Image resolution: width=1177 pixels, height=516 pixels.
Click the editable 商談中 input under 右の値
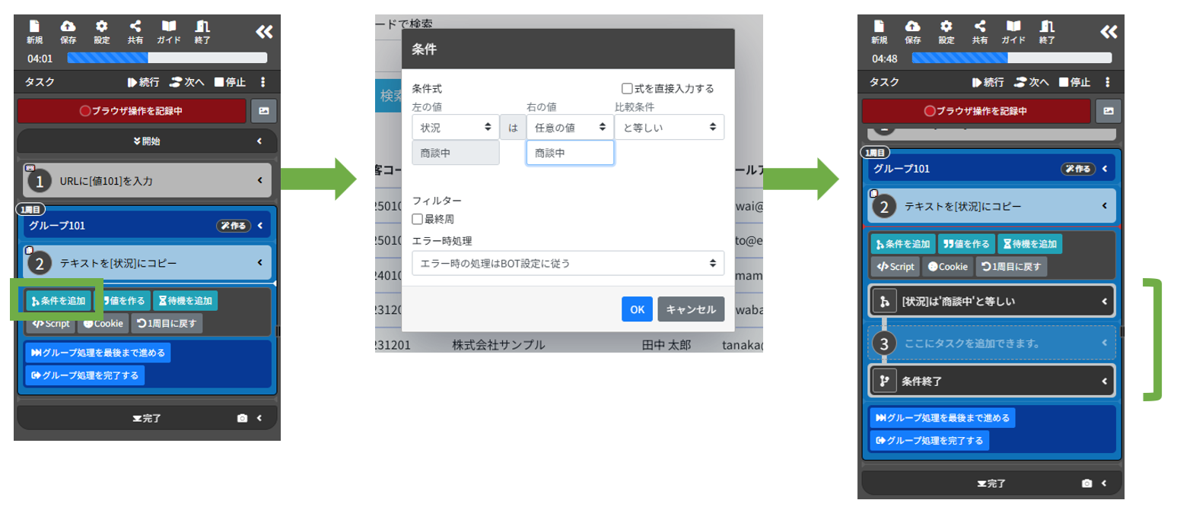(x=570, y=153)
